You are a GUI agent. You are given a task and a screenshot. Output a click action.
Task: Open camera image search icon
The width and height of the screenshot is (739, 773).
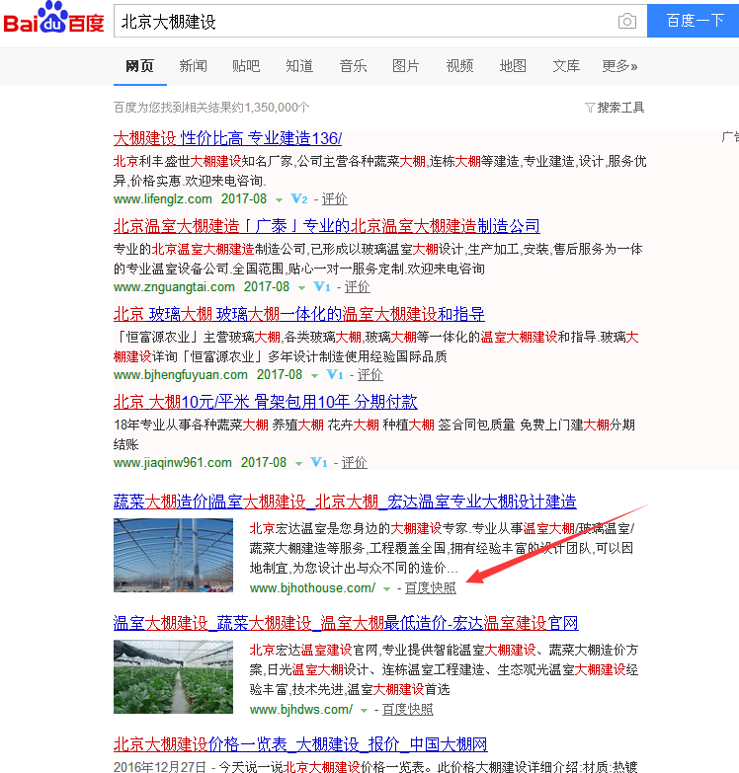tap(627, 21)
